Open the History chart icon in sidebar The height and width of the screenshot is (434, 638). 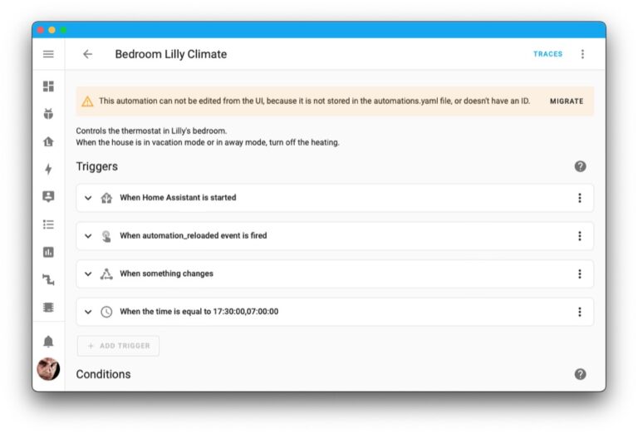48,252
